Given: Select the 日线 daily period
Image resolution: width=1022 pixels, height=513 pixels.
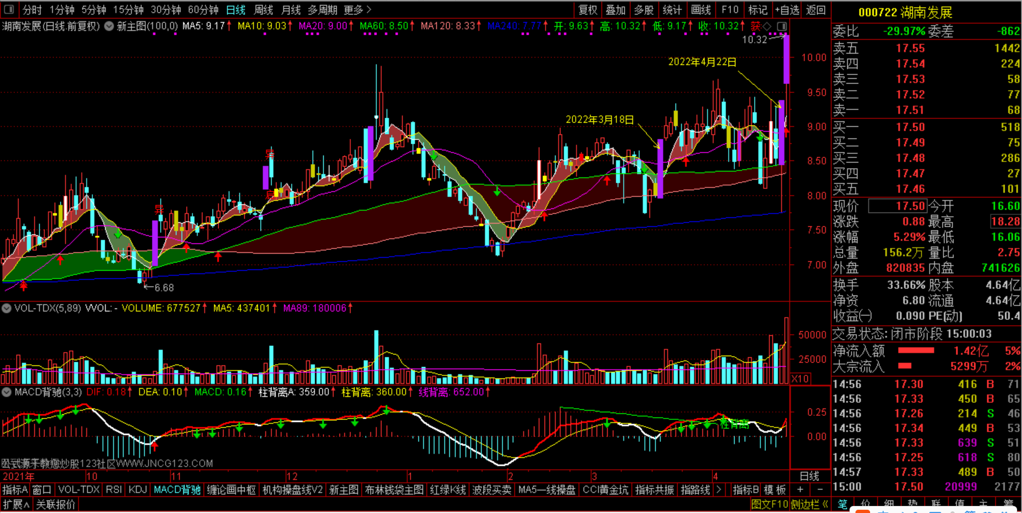Looking at the screenshot, I should (x=235, y=10).
